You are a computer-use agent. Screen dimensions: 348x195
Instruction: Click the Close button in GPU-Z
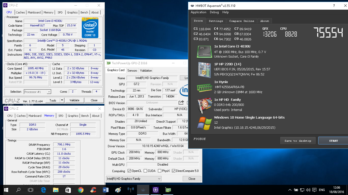(192, 179)
